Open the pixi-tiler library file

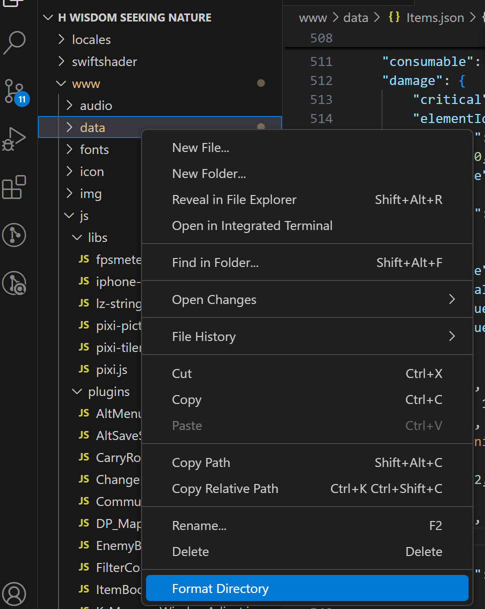pos(119,347)
